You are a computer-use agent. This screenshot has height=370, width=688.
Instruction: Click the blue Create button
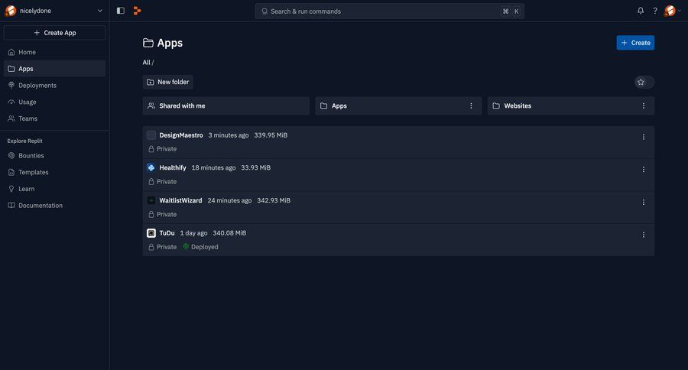(x=635, y=43)
